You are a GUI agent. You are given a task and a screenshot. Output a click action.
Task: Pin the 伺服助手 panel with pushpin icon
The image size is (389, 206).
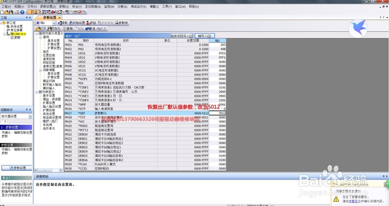[27, 109]
